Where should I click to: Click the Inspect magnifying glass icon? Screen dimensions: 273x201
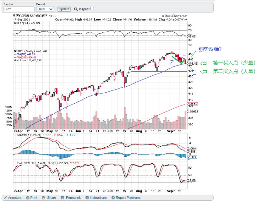point(76,9)
